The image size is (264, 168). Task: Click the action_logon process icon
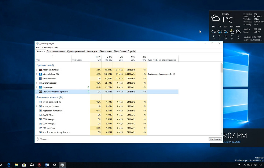(40, 102)
